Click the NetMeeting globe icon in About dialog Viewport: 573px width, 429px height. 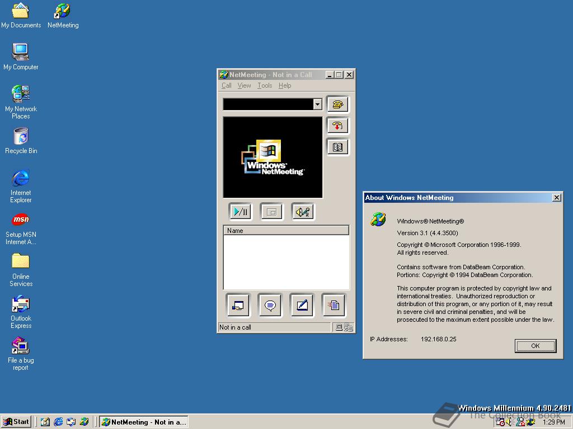(x=378, y=219)
